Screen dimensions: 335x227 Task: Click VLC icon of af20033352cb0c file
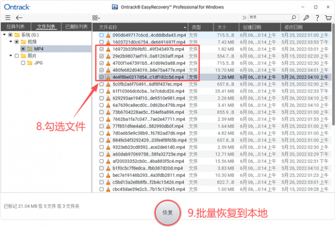tap(108, 161)
